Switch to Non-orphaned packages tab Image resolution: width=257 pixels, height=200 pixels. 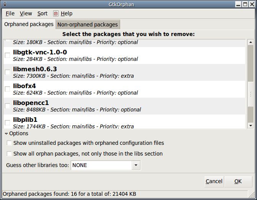tap(88, 25)
